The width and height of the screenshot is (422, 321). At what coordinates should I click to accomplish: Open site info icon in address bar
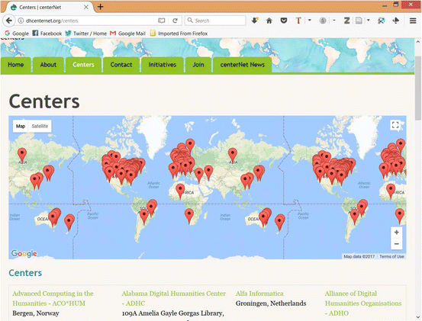[x=21, y=21]
